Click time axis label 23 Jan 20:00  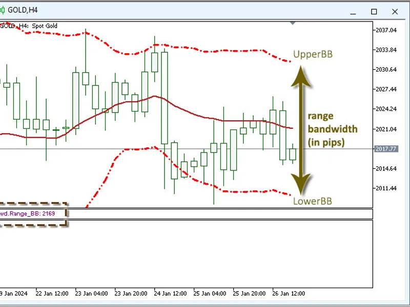(131, 293)
